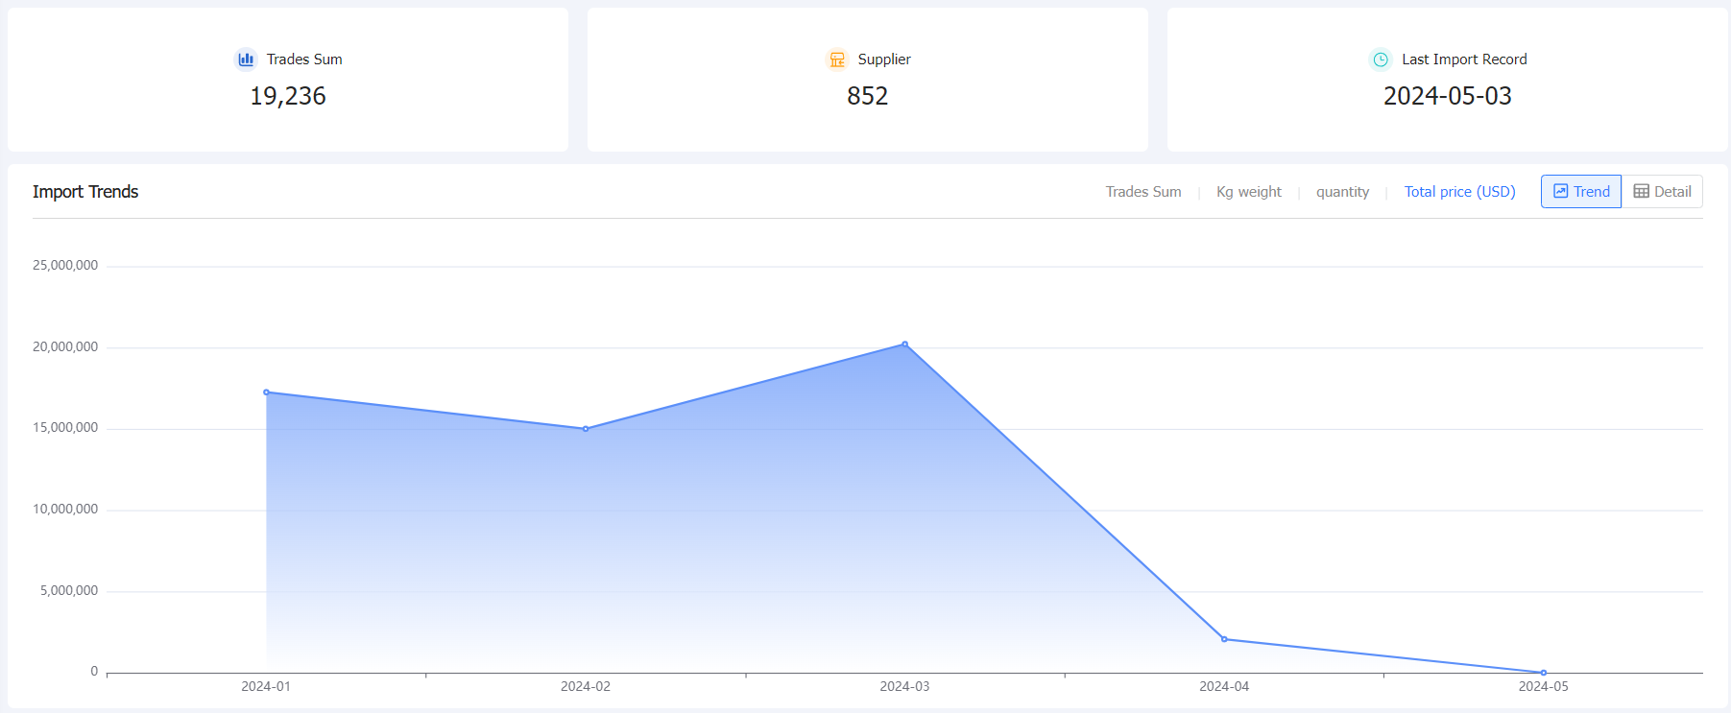
Task: Click the 2024-02 data point
Action: point(586,429)
